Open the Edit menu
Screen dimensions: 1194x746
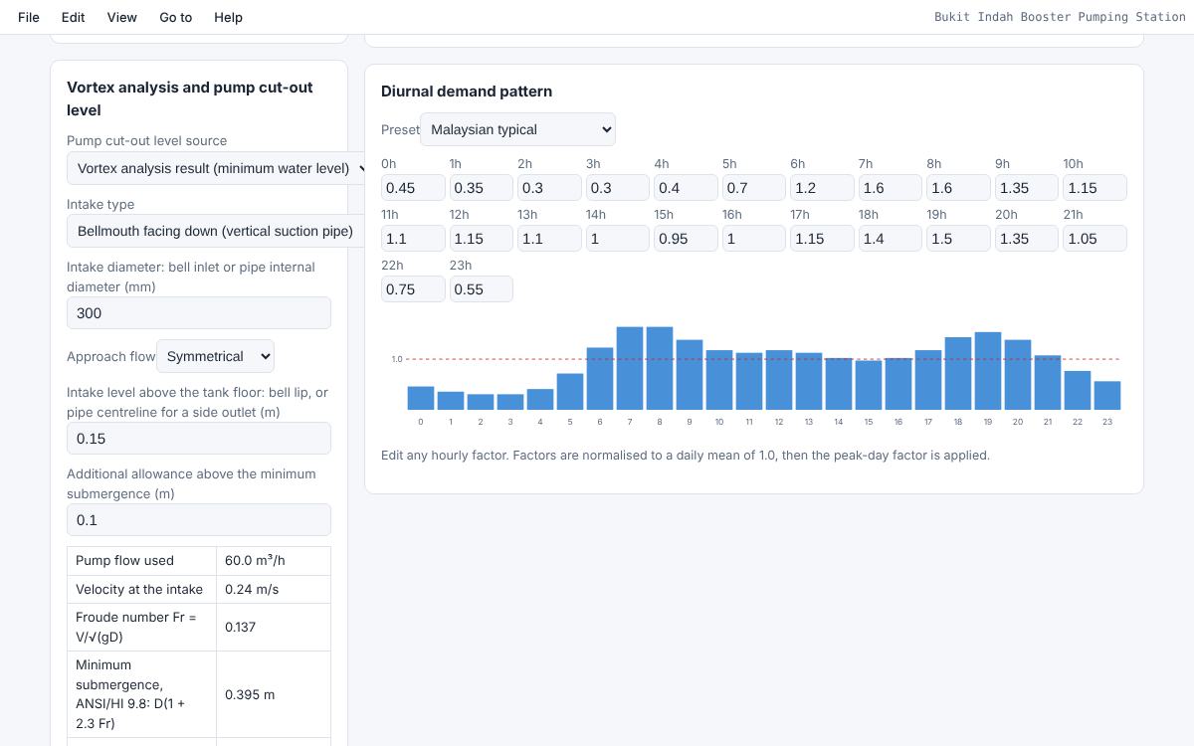(73, 17)
